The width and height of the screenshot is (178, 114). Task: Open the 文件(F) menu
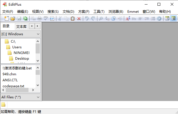[x=8, y=12]
